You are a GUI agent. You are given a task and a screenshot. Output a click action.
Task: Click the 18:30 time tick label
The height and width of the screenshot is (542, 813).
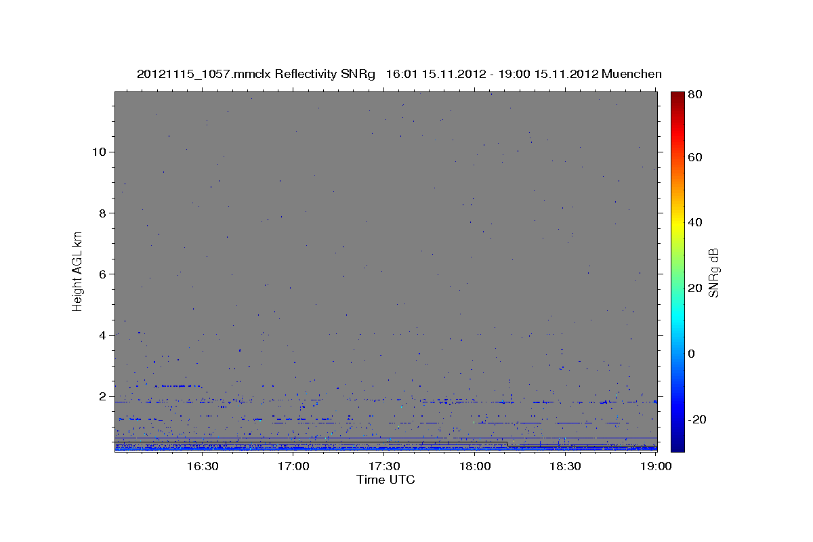click(566, 466)
